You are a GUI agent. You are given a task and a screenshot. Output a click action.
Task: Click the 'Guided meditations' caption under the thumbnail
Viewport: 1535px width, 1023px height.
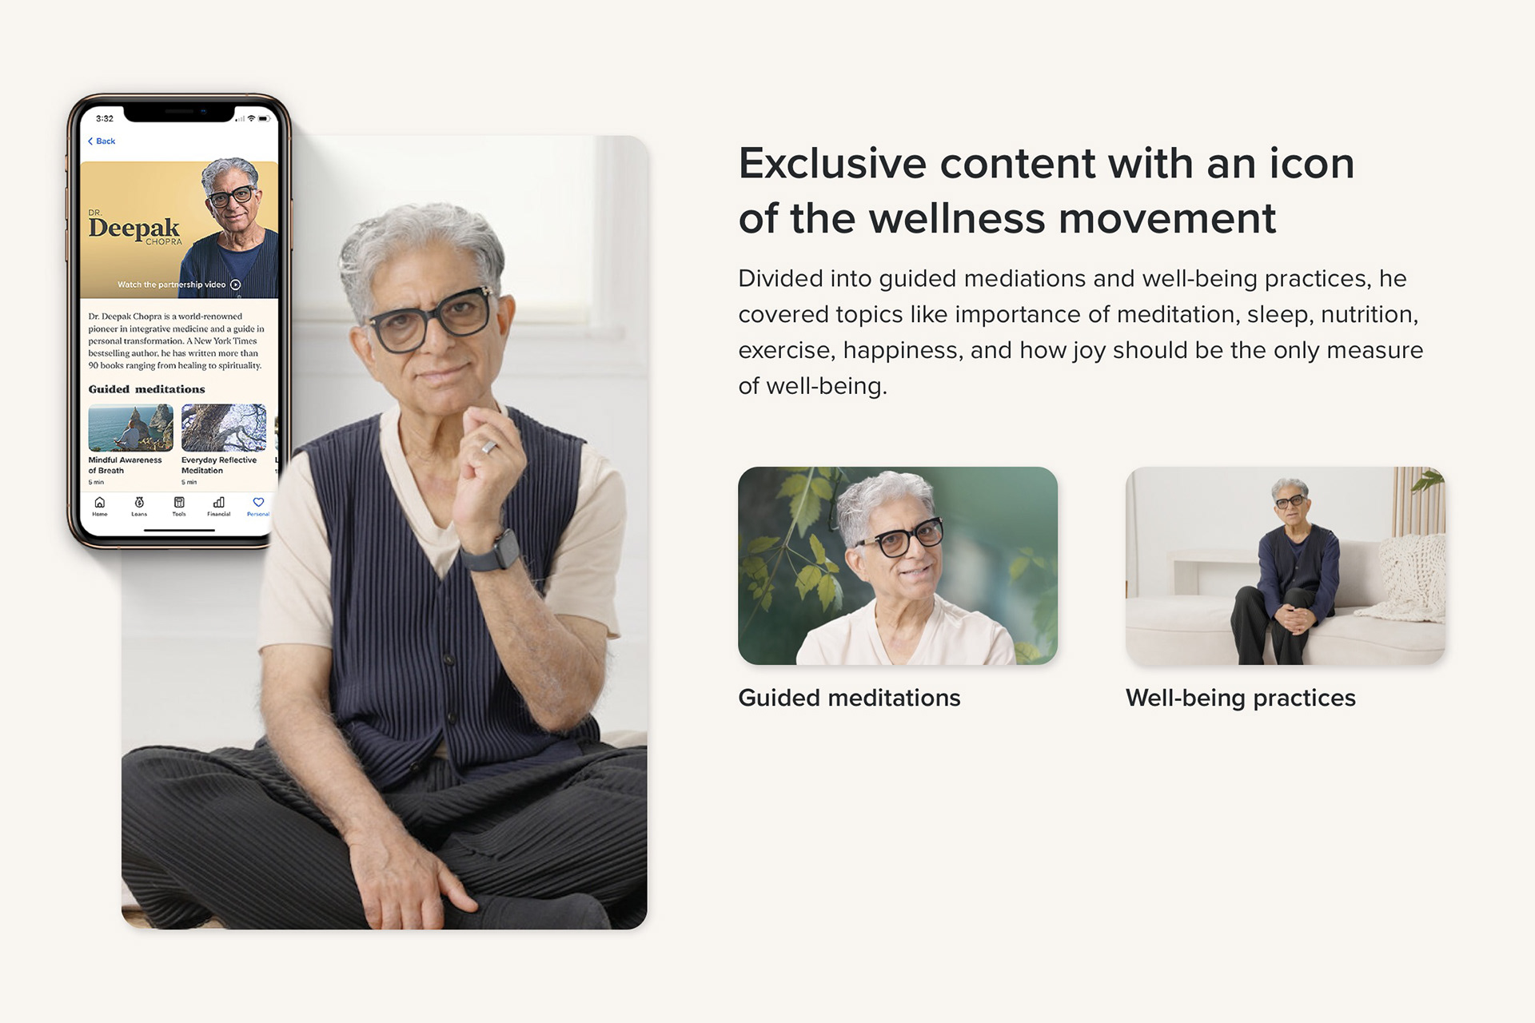849,699
